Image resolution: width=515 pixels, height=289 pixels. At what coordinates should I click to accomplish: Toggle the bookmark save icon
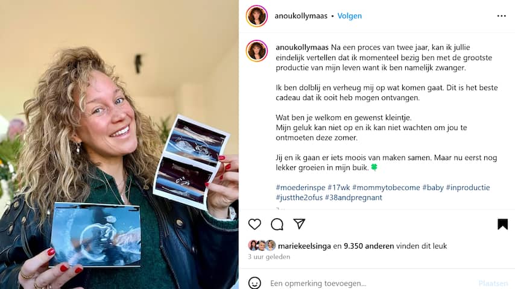point(502,225)
